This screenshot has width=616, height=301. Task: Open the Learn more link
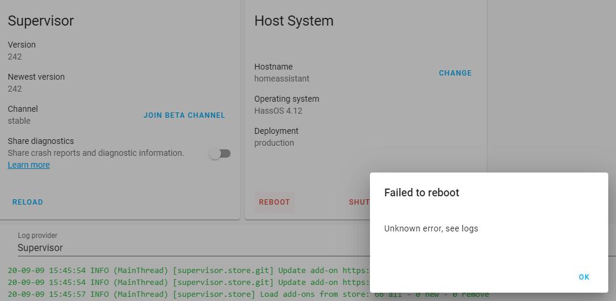(x=29, y=165)
